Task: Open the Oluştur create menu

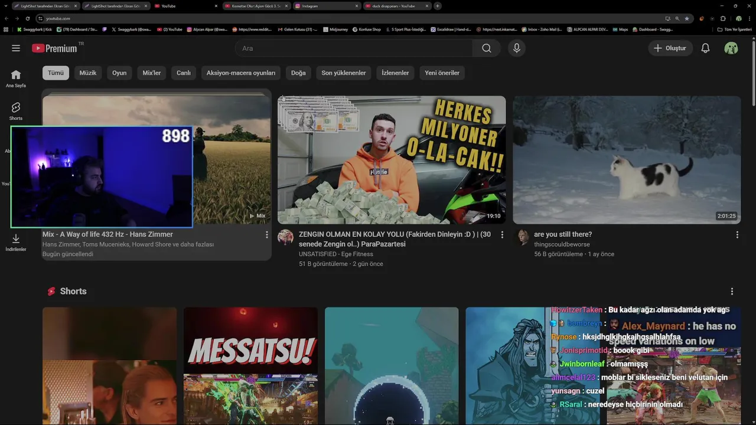Action: (x=670, y=48)
